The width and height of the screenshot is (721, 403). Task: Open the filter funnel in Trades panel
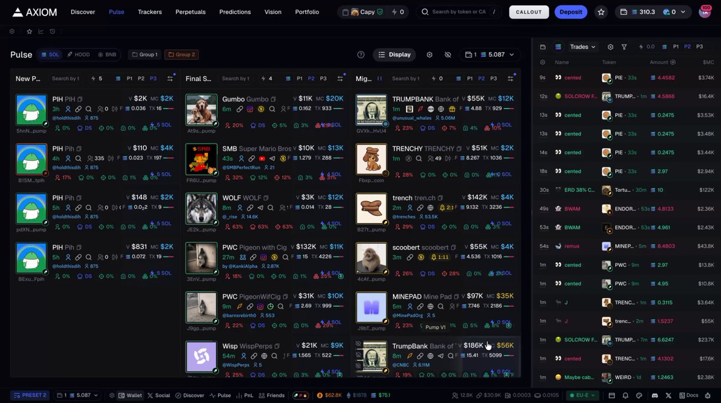coord(624,47)
